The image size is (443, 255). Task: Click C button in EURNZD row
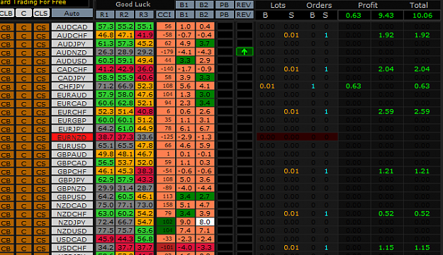pyautogui.click(x=23, y=138)
